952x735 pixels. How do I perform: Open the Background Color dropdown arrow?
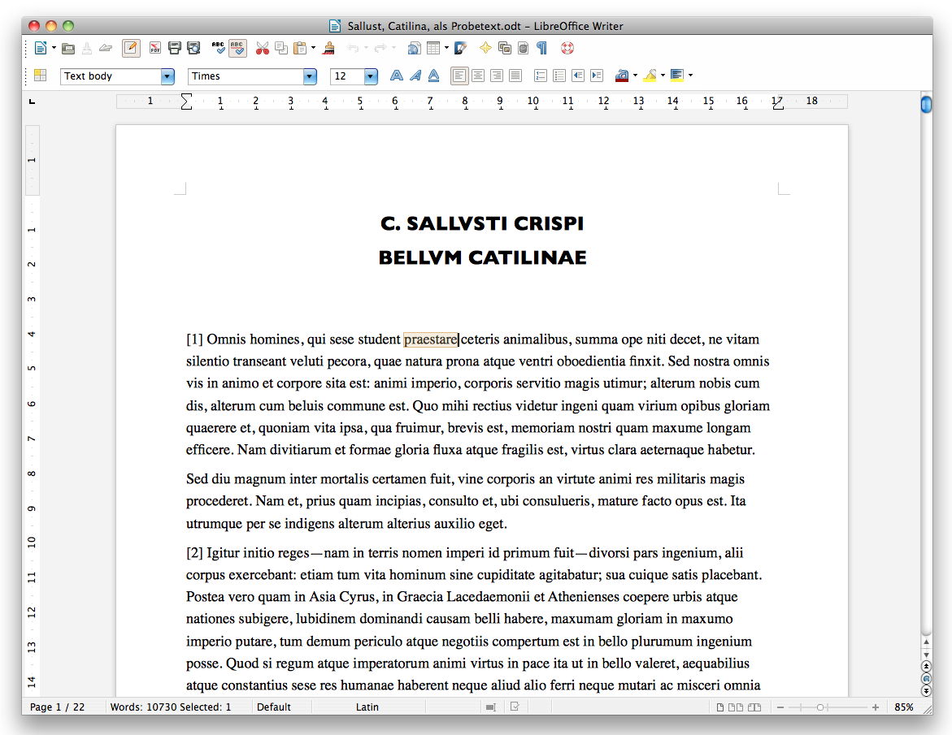[691, 76]
